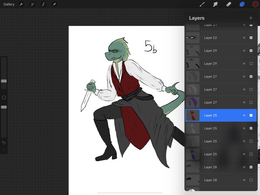Image resolution: width=260 pixels, height=195 pixels.
Task: Adjust the brush opacity slider handle
Action: (x=4, y=107)
